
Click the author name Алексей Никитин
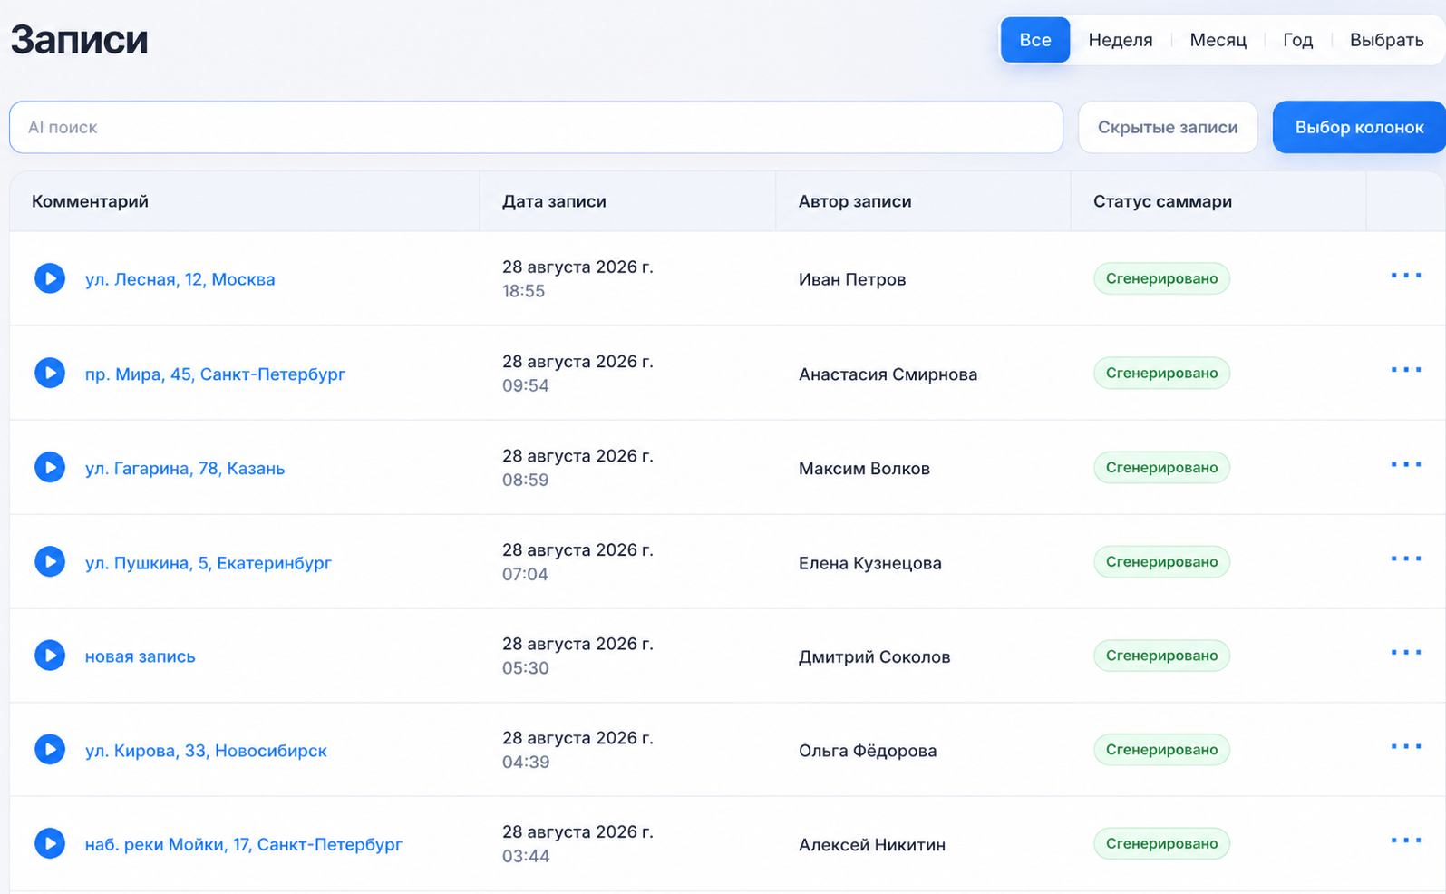pyautogui.click(x=872, y=844)
